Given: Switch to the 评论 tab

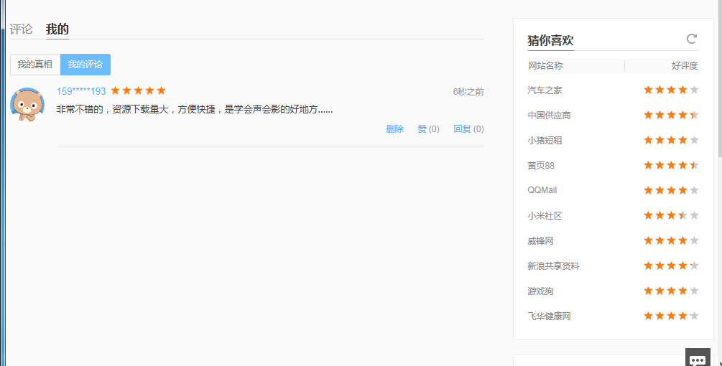Looking at the screenshot, I should (x=21, y=29).
